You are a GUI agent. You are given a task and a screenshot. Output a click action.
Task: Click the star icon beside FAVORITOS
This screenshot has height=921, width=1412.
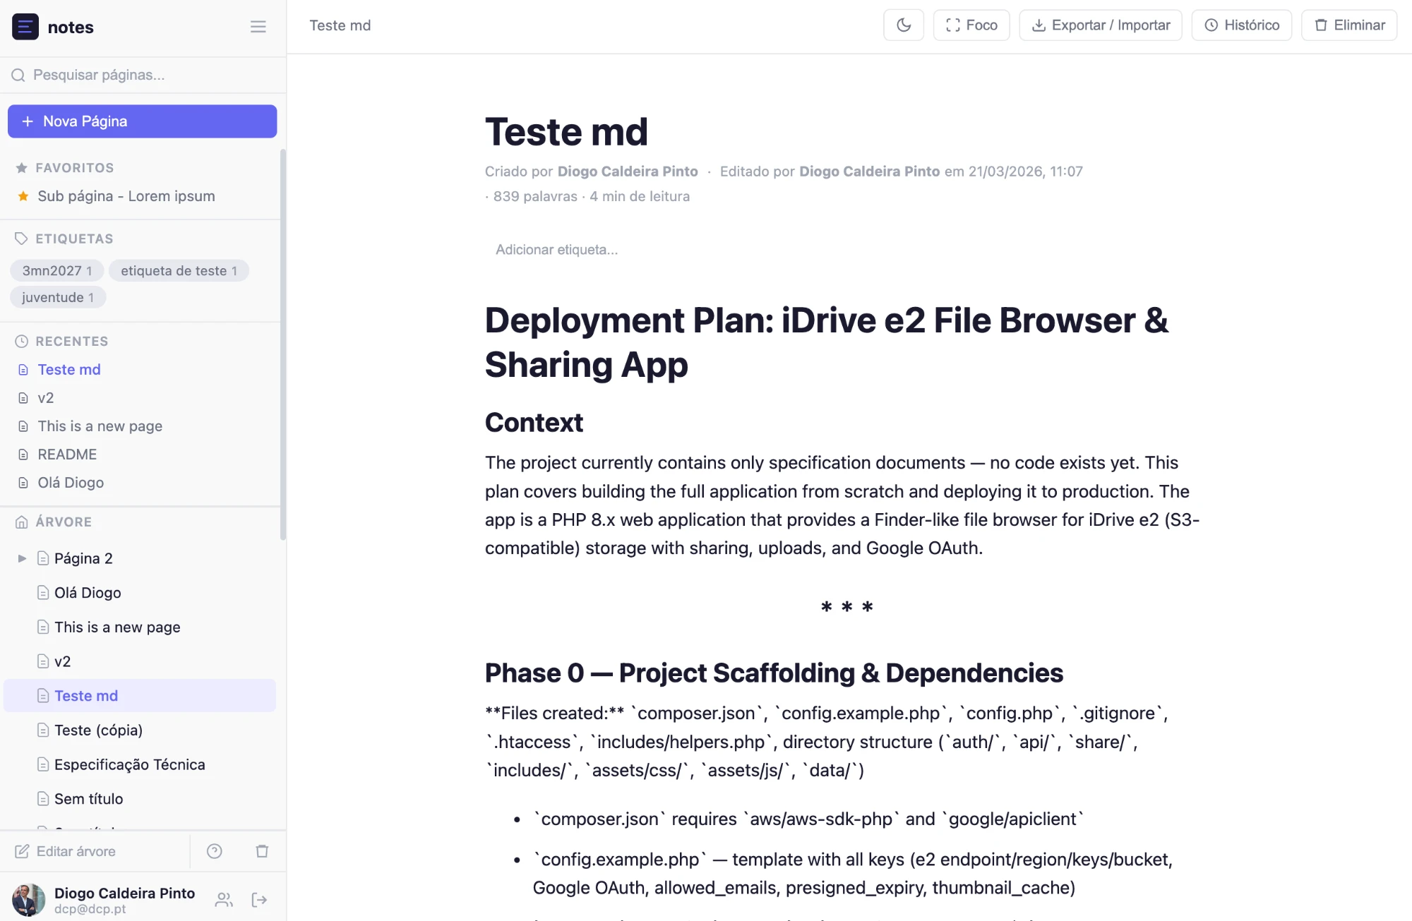(22, 168)
